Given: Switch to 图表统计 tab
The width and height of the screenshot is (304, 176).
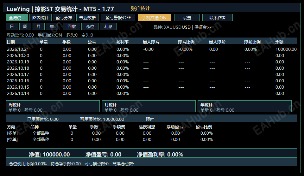Looking at the screenshot, I should tap(40, 18).
